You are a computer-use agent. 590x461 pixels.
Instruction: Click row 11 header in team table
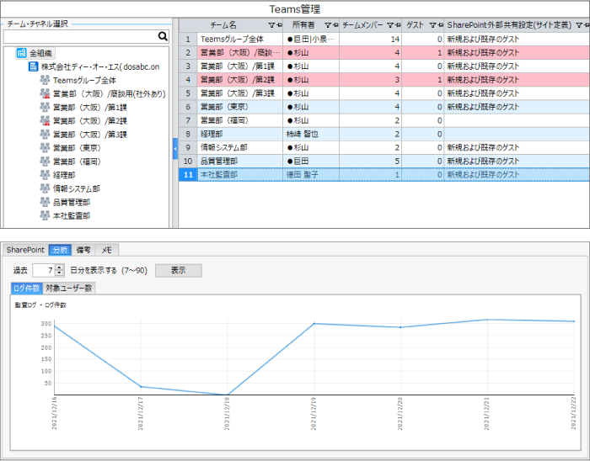point(188,175)
